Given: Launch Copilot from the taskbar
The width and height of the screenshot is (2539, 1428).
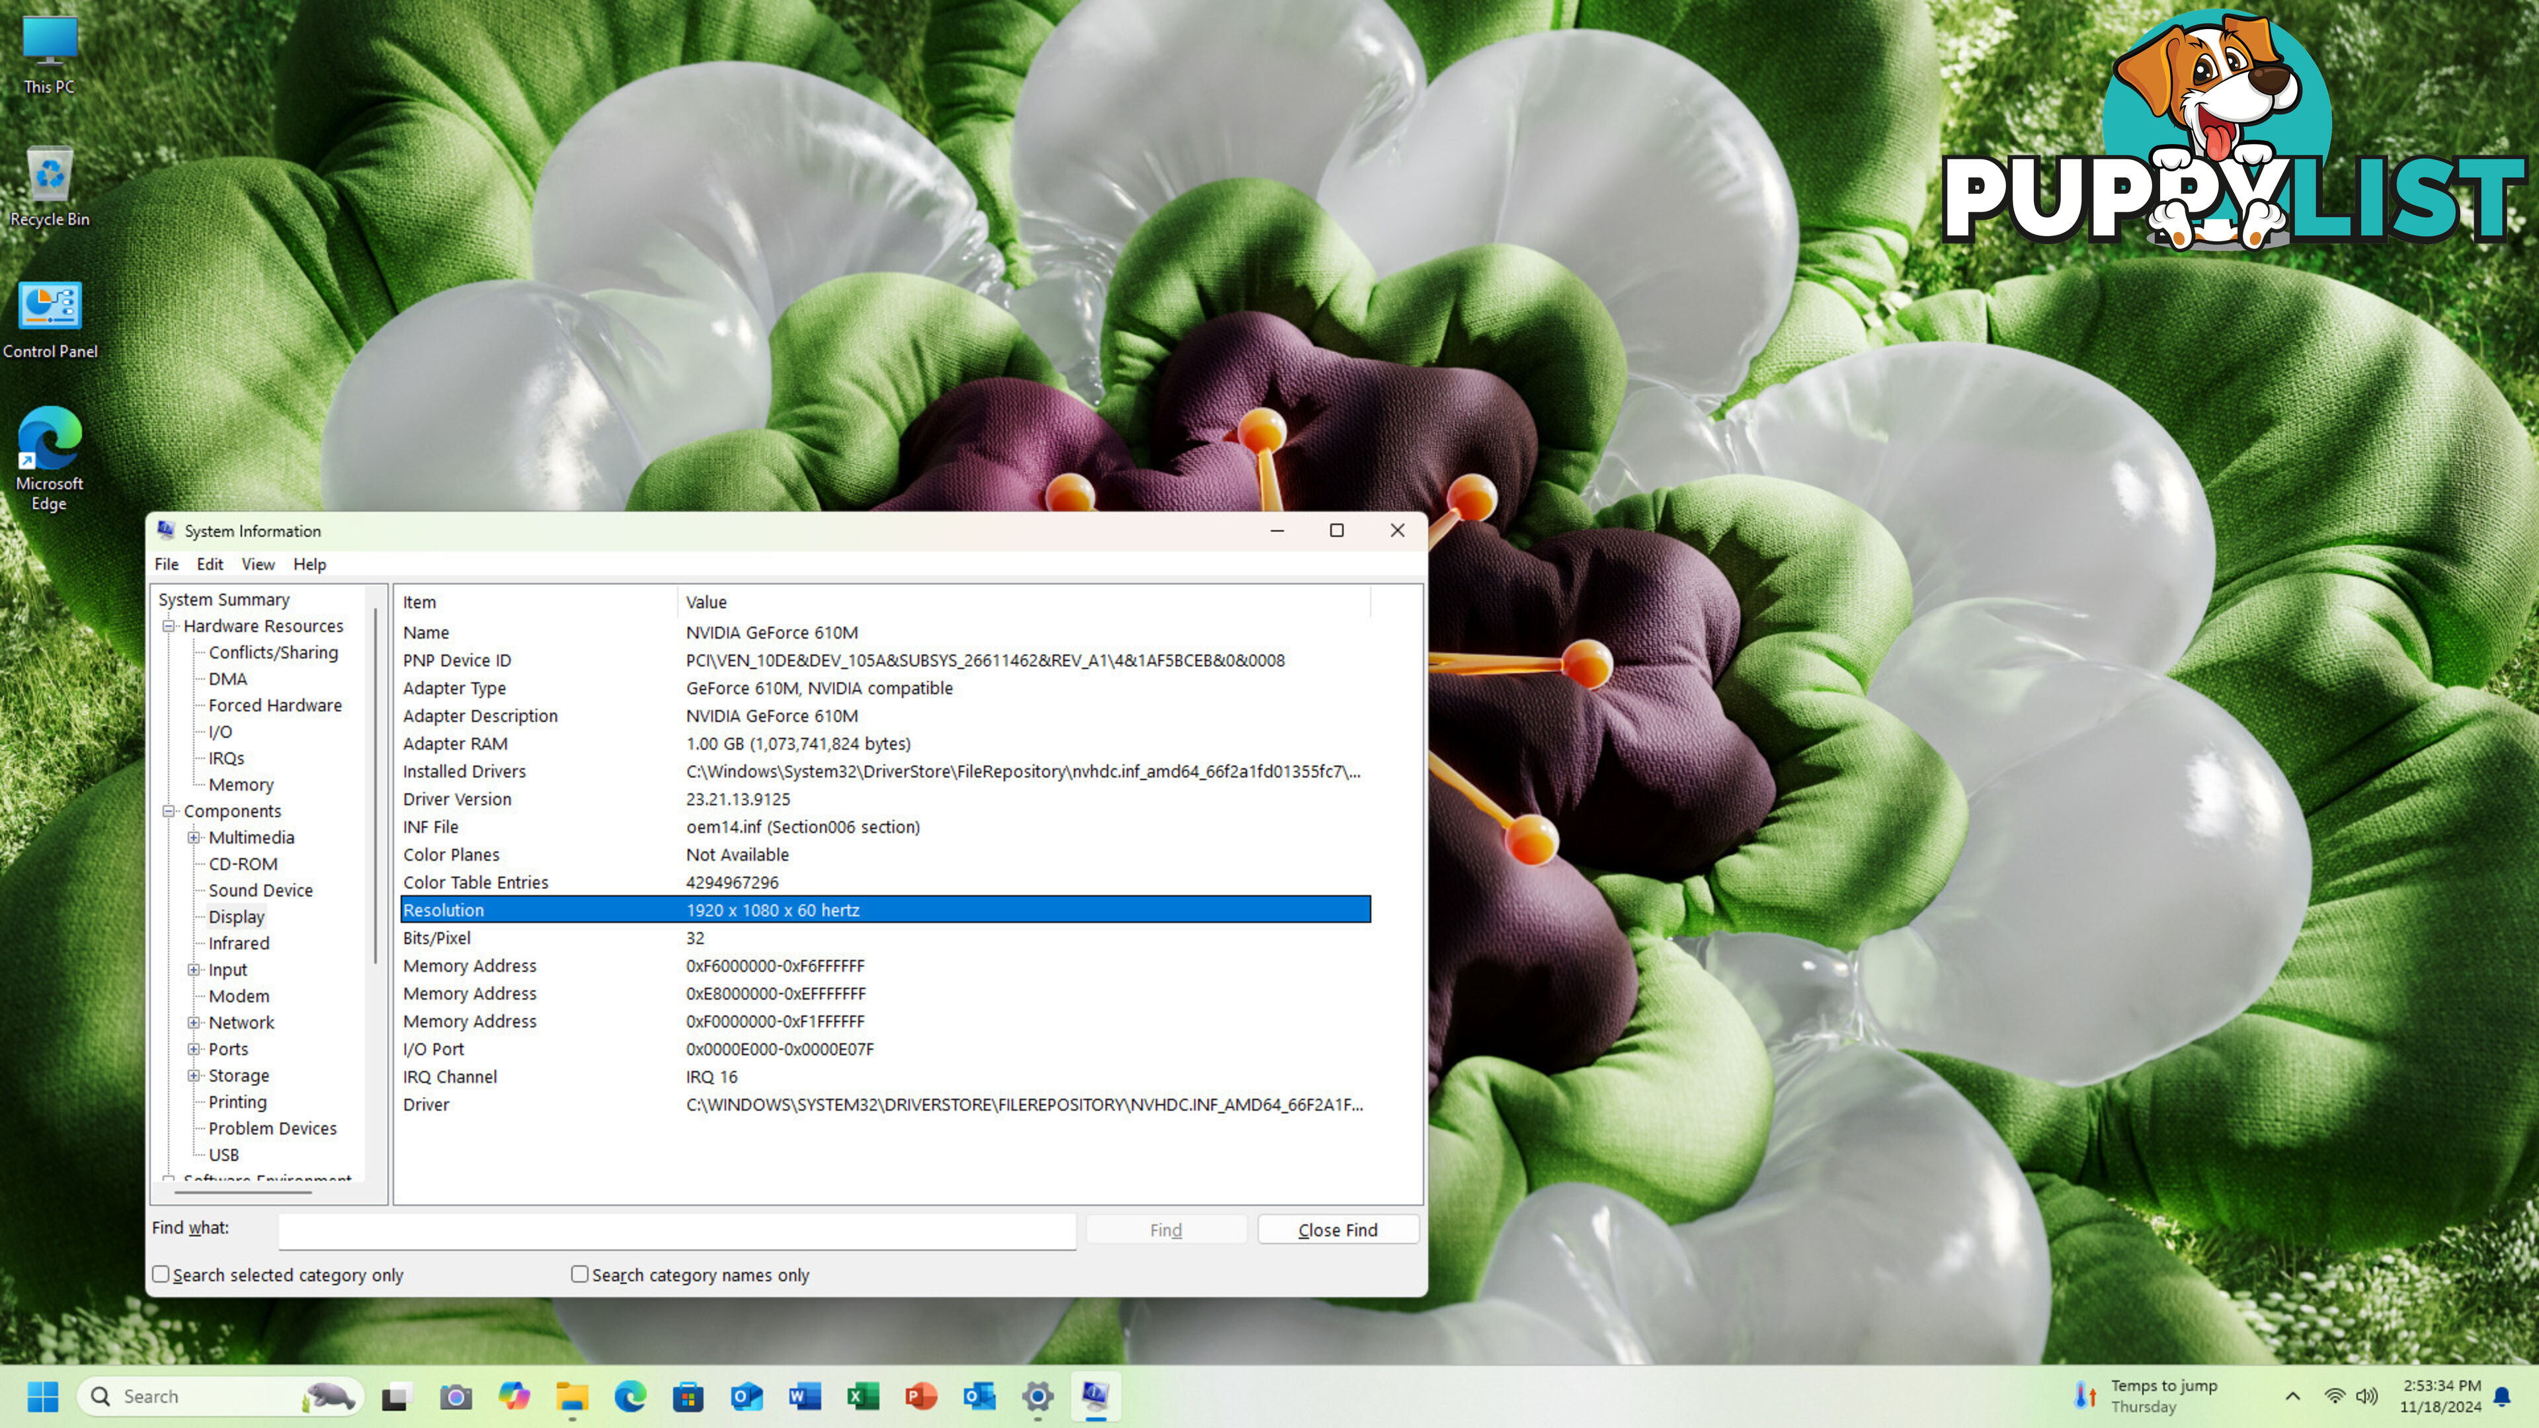Looking at the screenshot, I should point(514,1396).
